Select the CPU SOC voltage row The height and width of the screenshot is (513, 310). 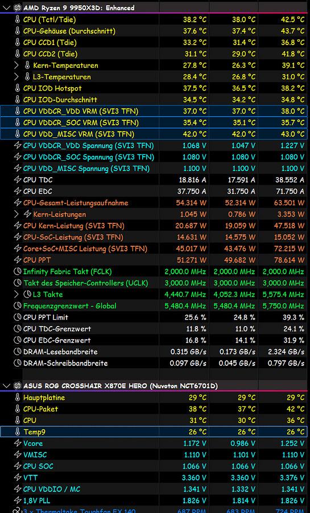155,466
